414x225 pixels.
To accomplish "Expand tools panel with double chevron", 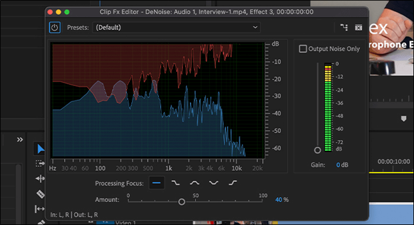I will (20, 140).
